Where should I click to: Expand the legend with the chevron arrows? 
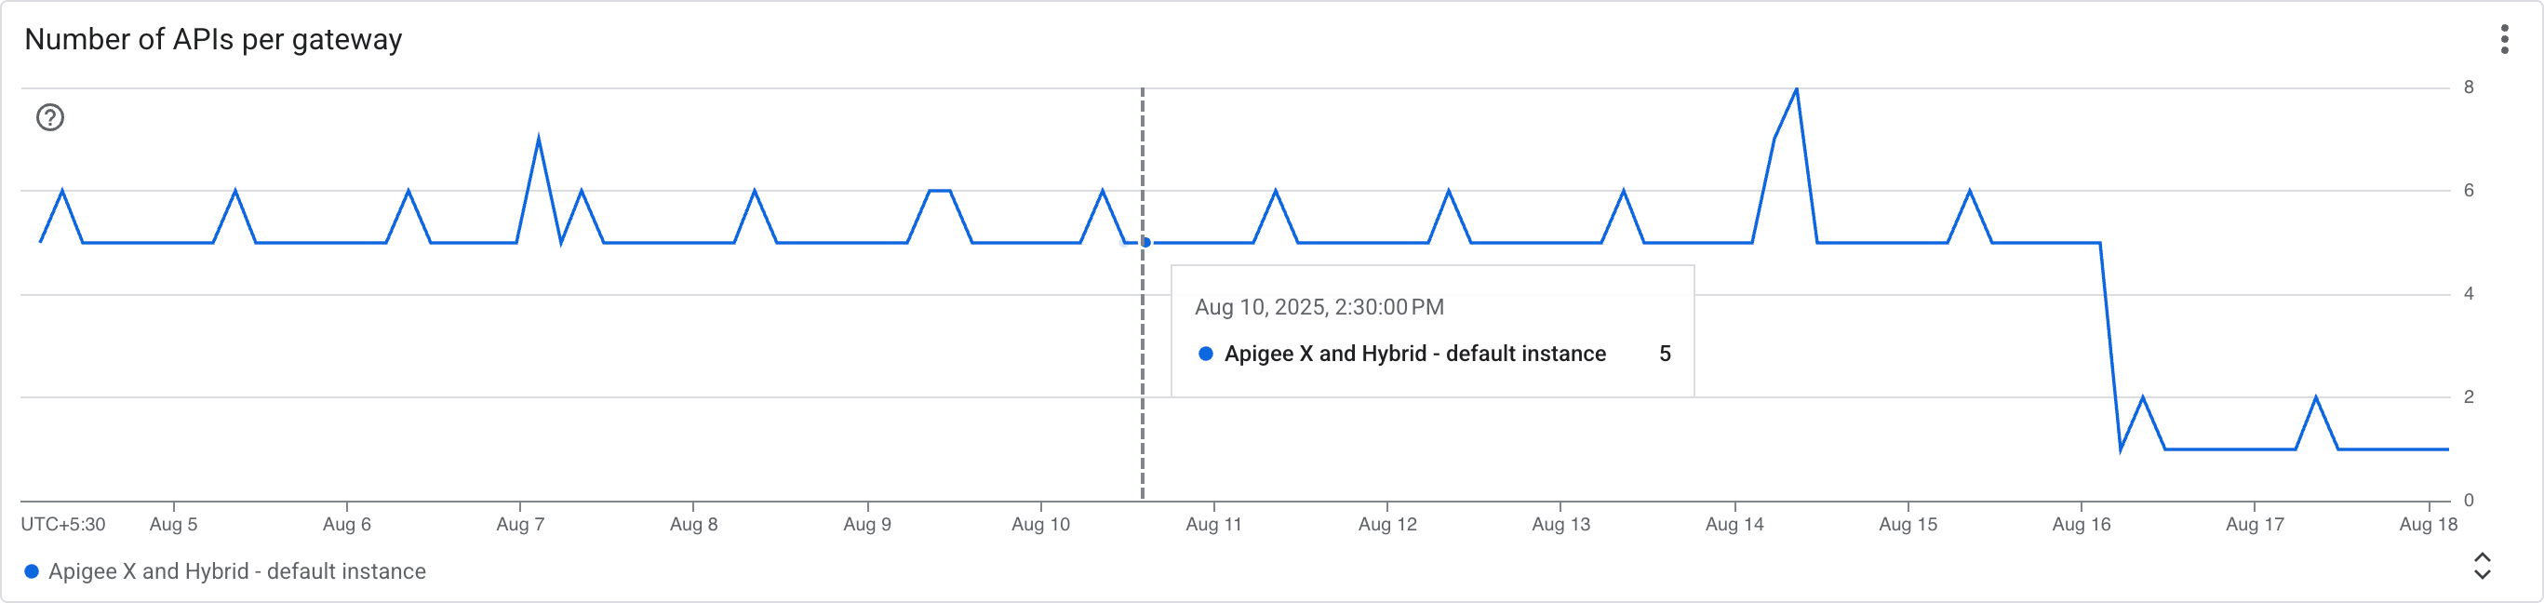coord(2482,567)
